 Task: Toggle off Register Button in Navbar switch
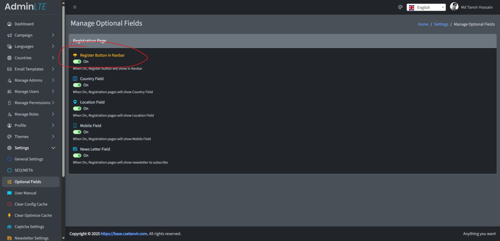[77, 62]
